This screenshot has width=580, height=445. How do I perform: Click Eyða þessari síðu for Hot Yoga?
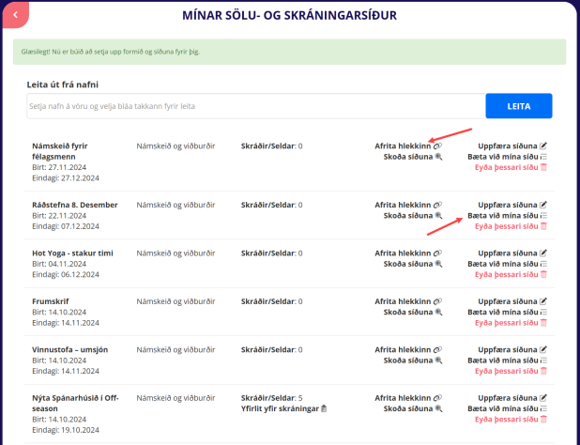pyautogui.click(x=506, y=274)
